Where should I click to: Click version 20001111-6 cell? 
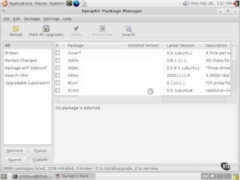pyautogui.click(x=178, y=75)
